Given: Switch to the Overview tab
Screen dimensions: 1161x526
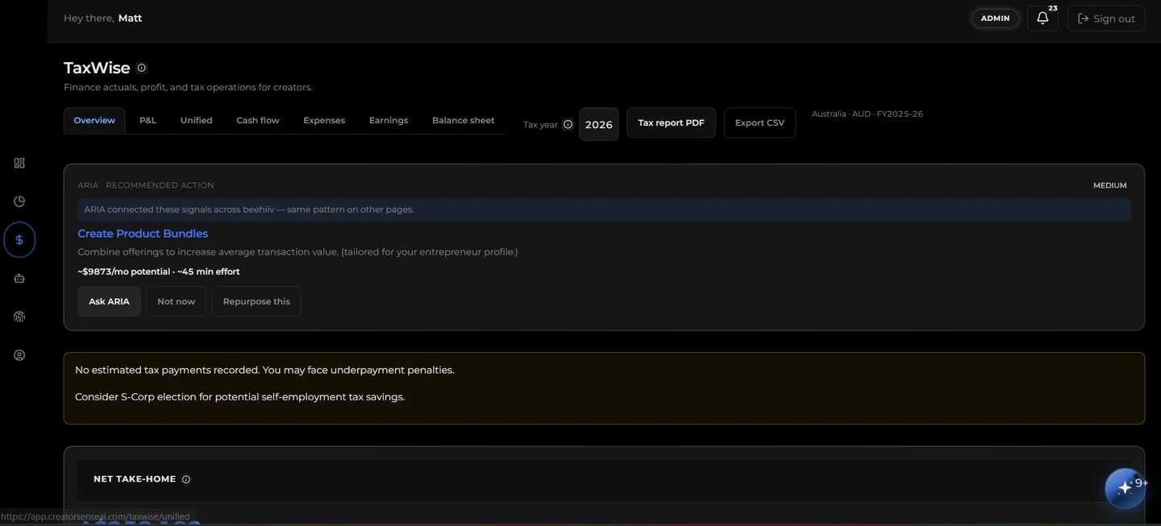Looking at the screenshot, I should point(94,121).
